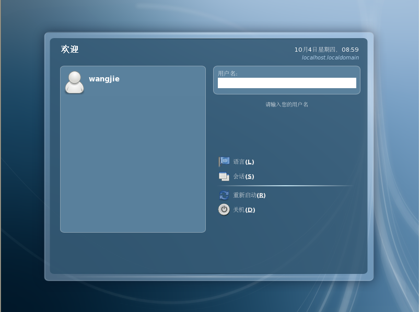Click the 用户名: field label

(x=228, y=74)
